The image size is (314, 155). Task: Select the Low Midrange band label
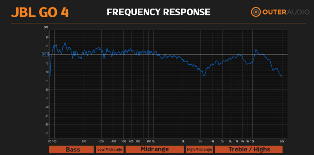110,150
